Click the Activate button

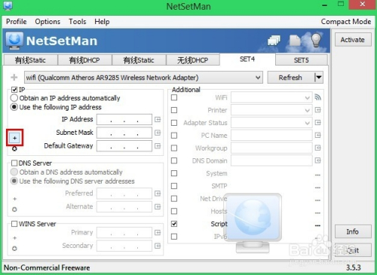[x=353, y=40]
